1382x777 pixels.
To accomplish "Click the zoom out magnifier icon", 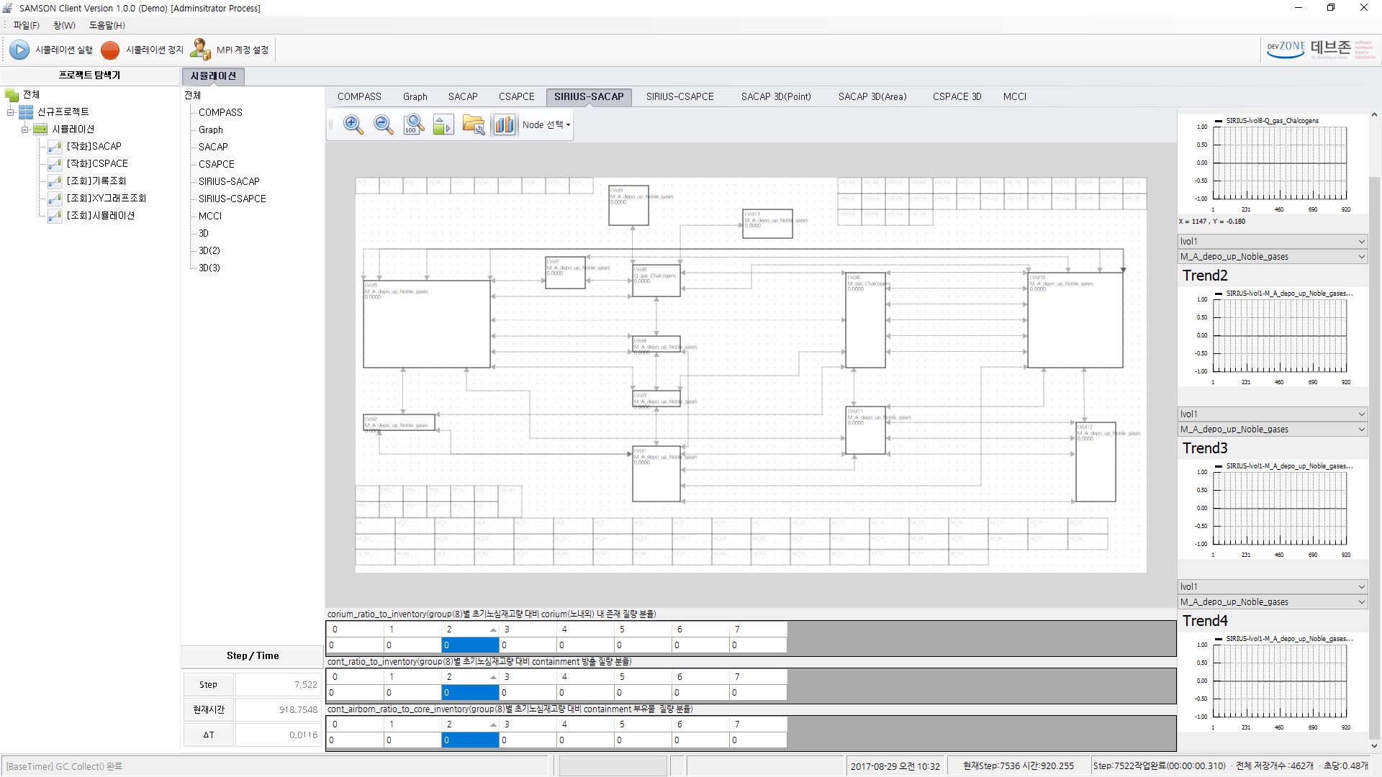I will [x=384, y=124].
